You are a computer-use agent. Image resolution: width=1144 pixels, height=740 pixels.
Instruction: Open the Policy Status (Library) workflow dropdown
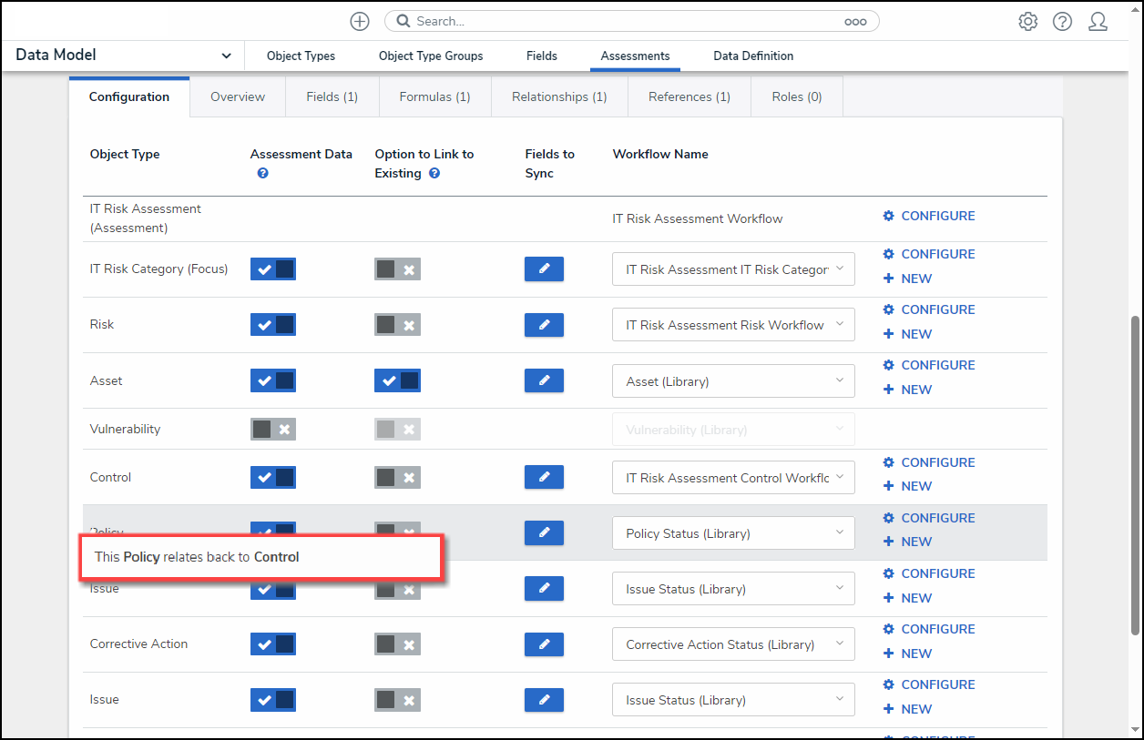click(733, 533)
